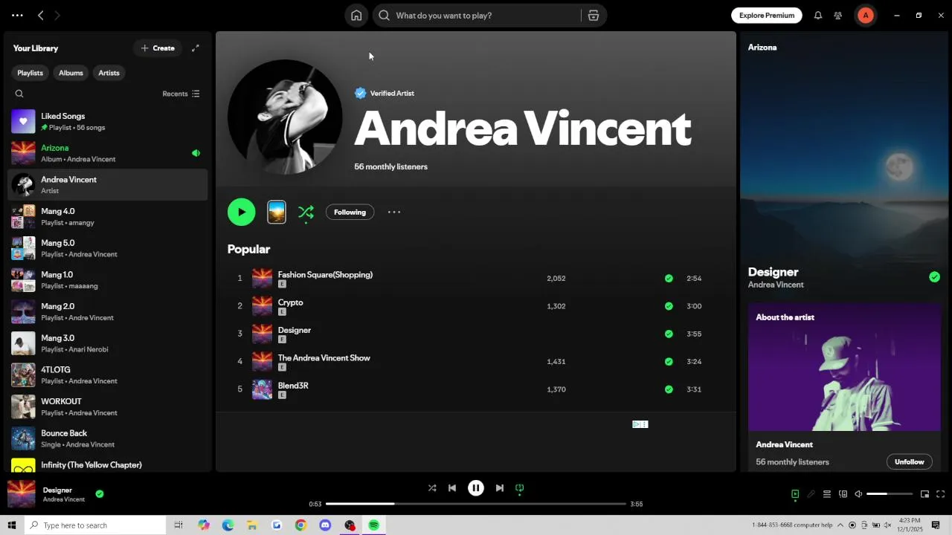Open the user profile avatar menu
The width and height of the screenshot is (952, 535).
click(x=865, y=16)
